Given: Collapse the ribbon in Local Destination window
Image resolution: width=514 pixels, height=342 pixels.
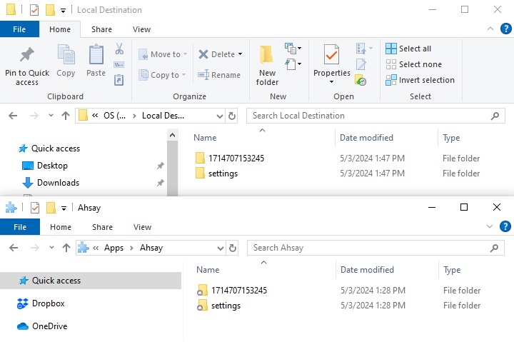Looking at the screenshot, I should point(490,29).
